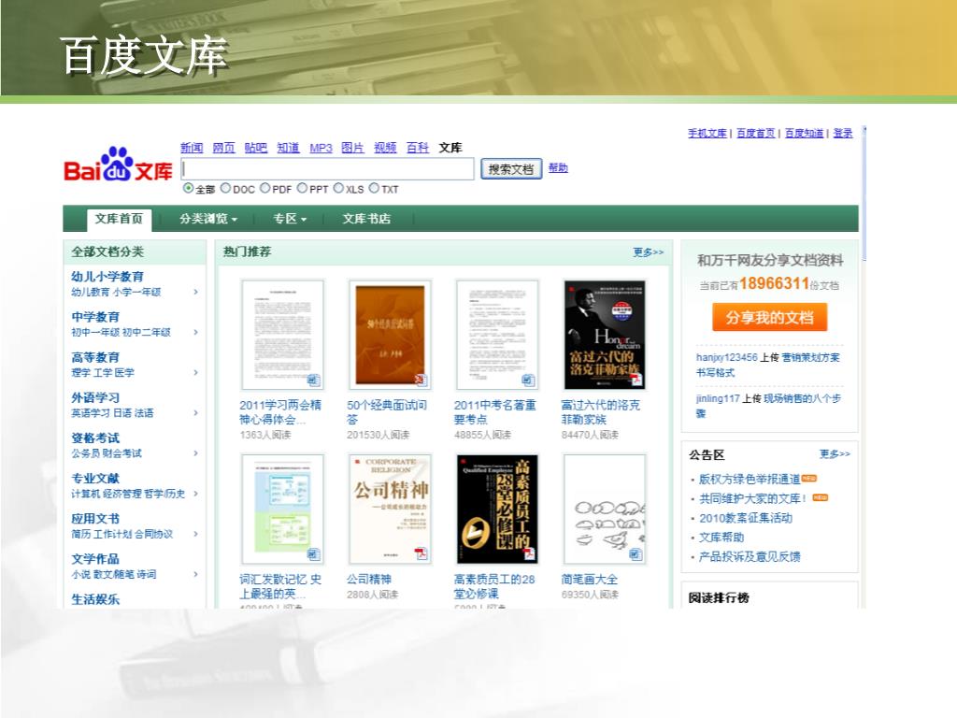The height and width of the screenshot is (718, 957).
Task: Click the Baidu Wenku logo
Action: click(118, 165)
